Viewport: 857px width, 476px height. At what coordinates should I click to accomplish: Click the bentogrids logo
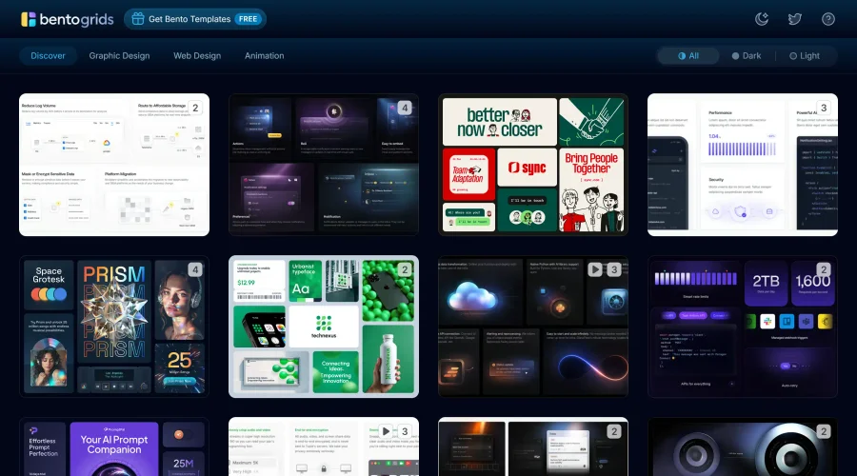(x=68, y=19)
